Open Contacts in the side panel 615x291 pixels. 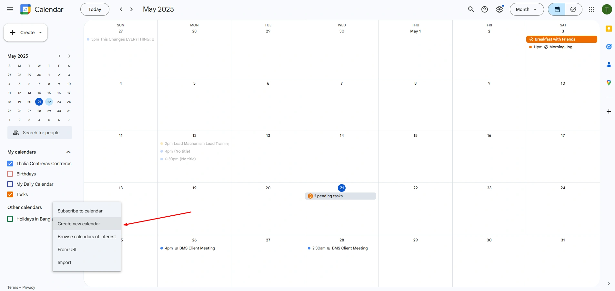[x=609, y=65]
